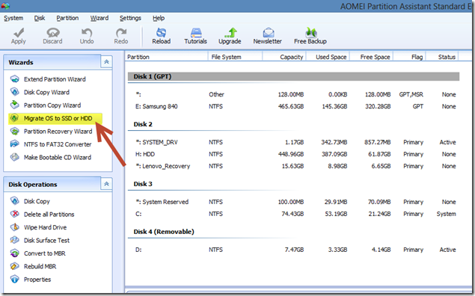Click the Discard toolbar icon
The image size is (475, 296).
click(x=52, y=32)
